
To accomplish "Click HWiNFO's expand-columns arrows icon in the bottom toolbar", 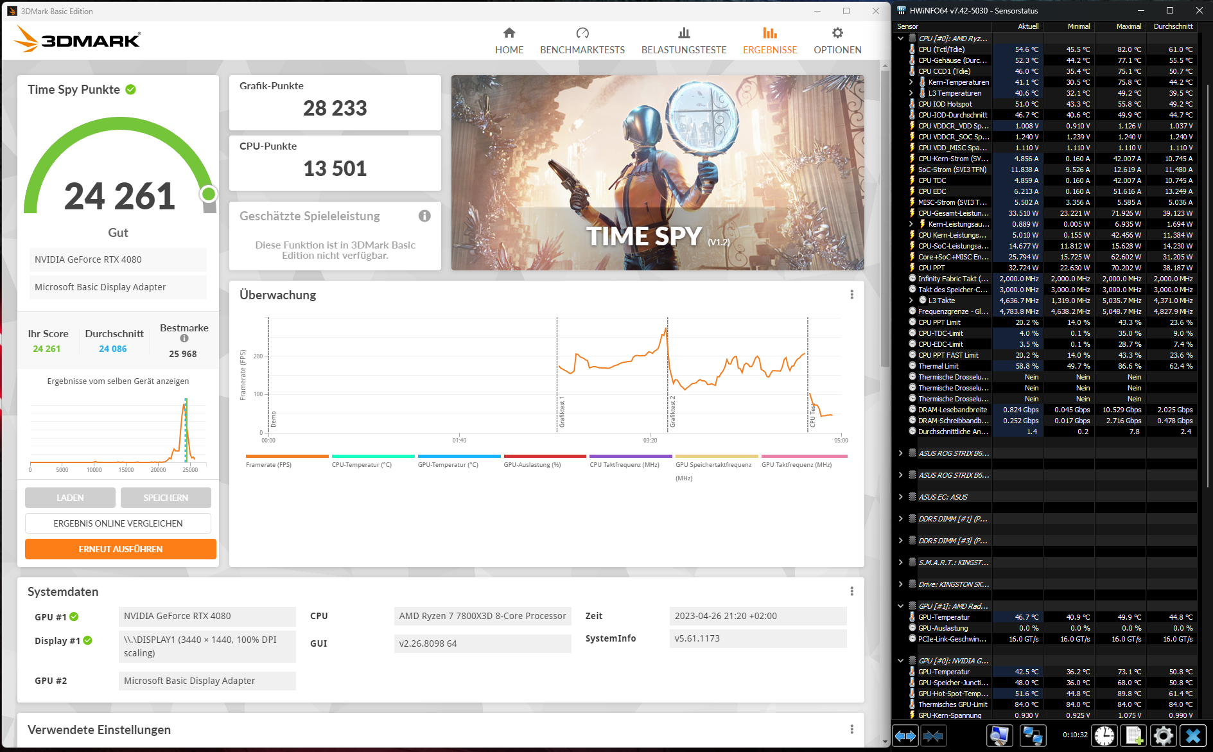I will tap(905, 736).
